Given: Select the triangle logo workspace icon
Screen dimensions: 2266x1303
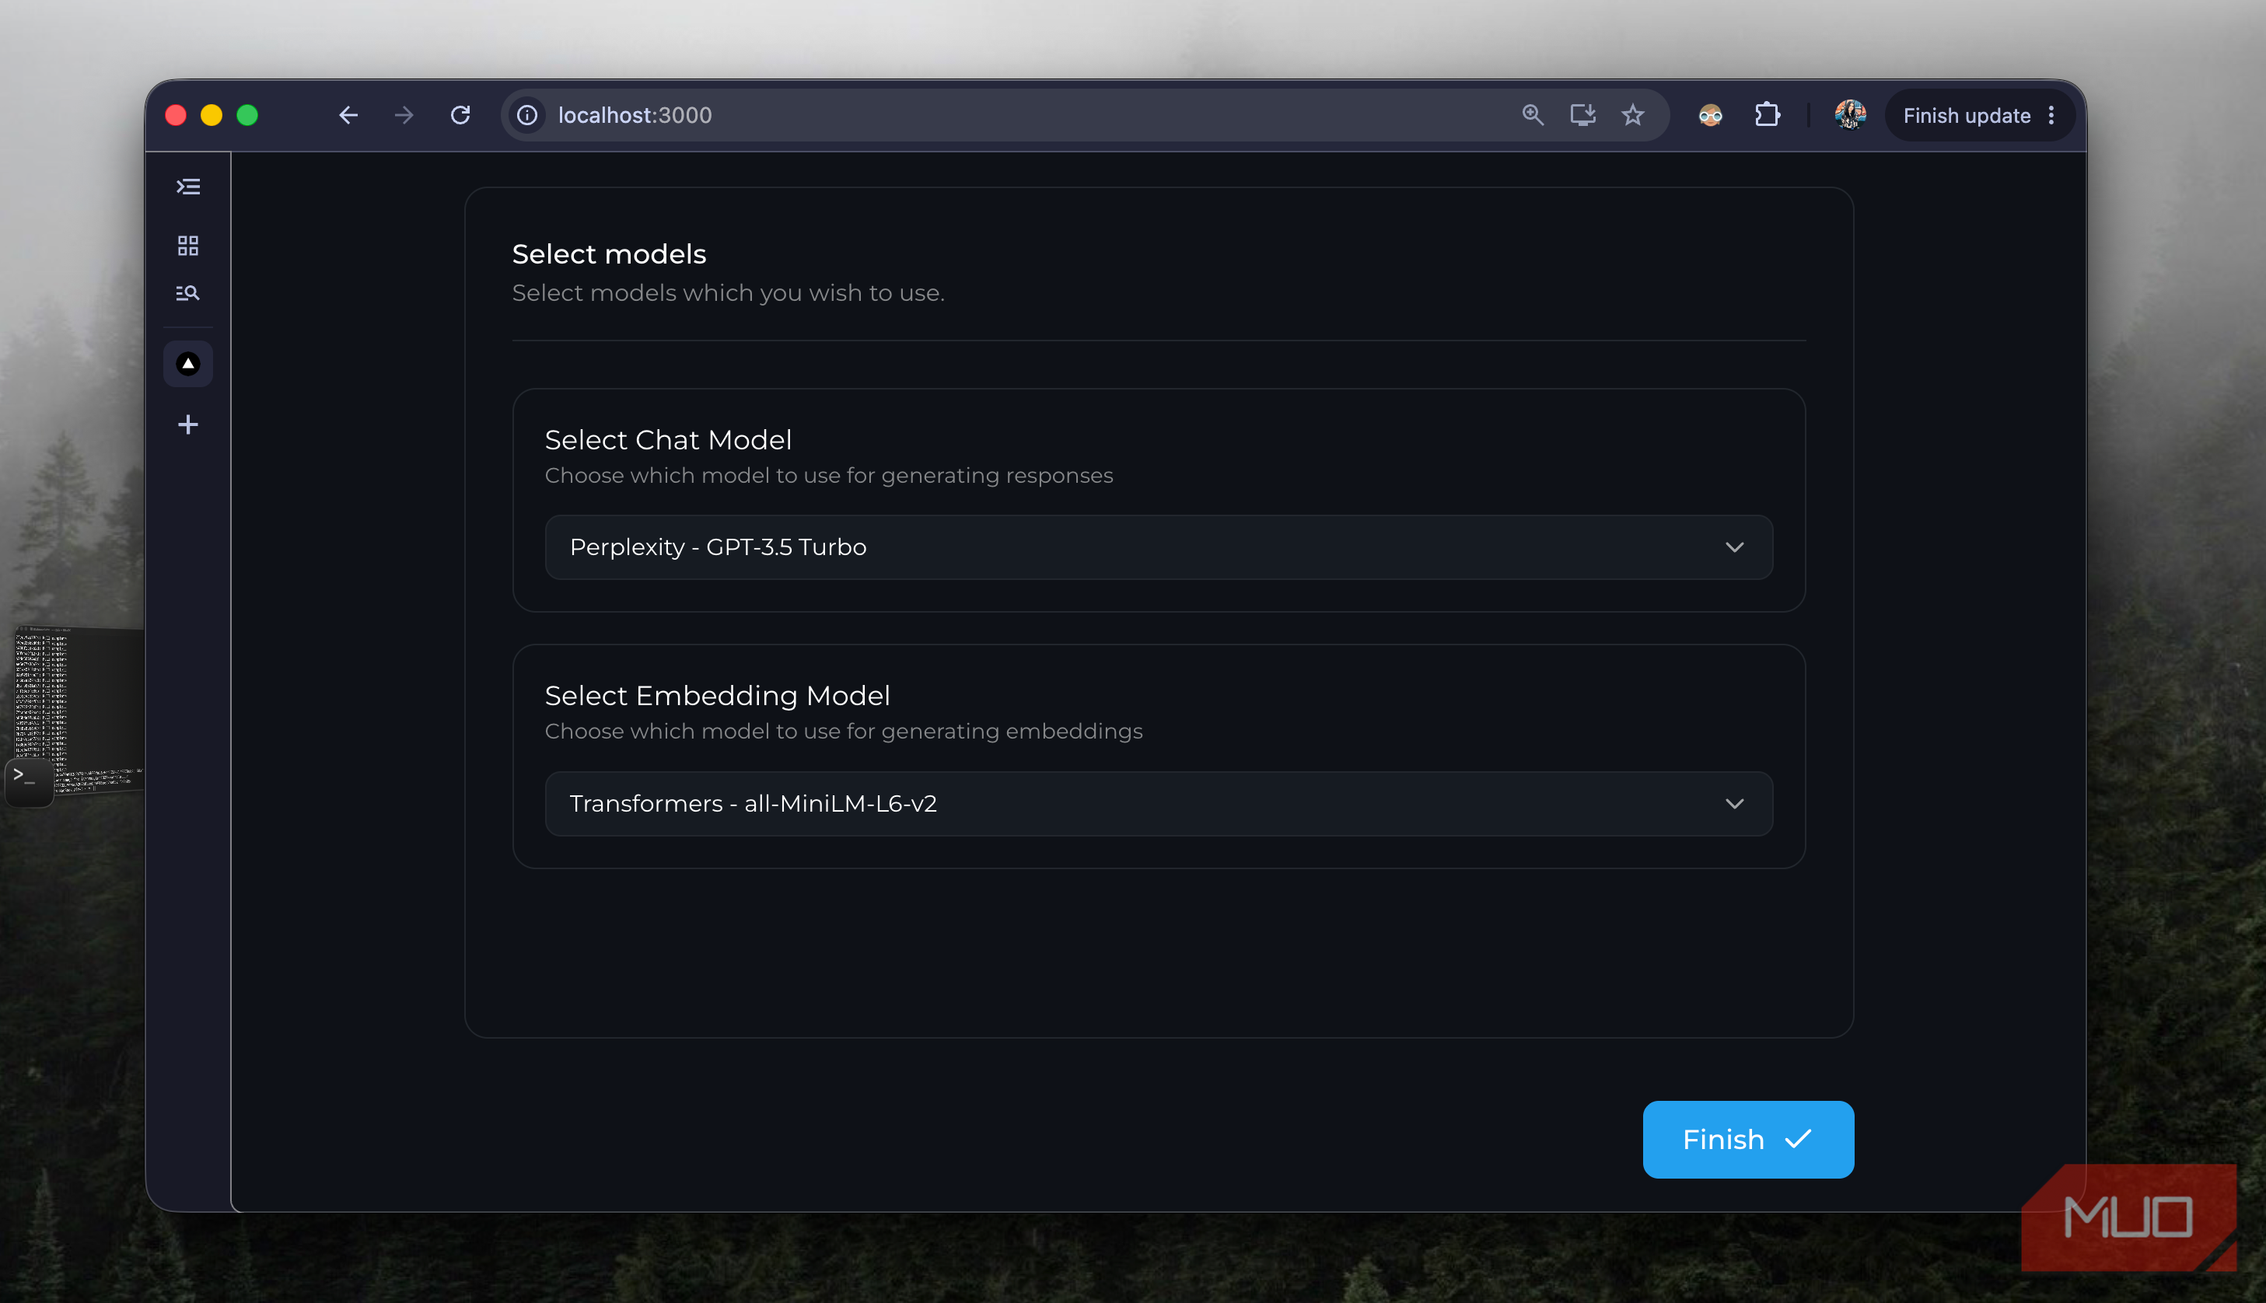Looking at the screenshot, I should click(188, 363).
